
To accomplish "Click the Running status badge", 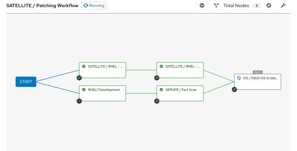I will (x=94, y=5).
